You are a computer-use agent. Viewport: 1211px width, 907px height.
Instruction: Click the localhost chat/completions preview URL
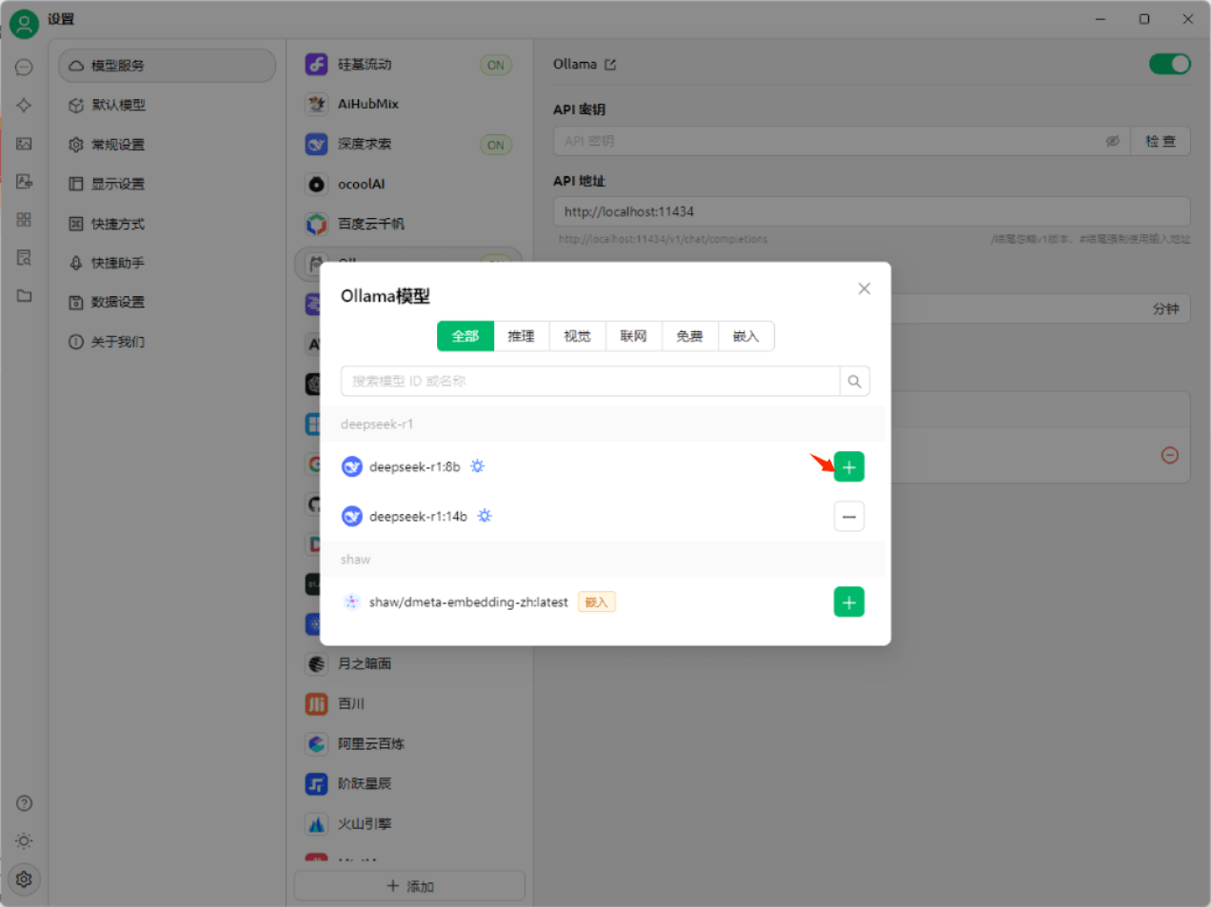pyautogui.click(x=663, y=239)
